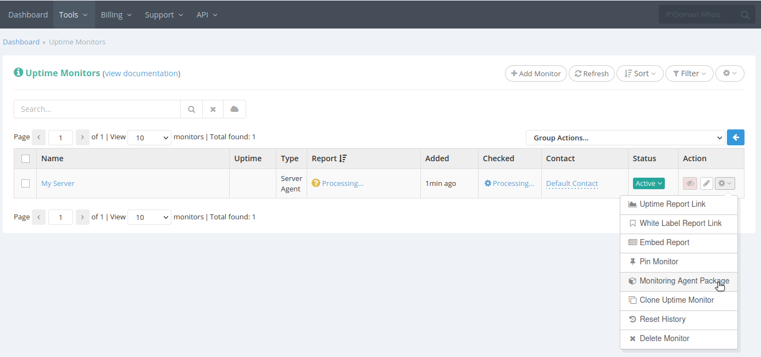
Task: Open the Tools navigation dropdown
Action: tap(74, 15)
